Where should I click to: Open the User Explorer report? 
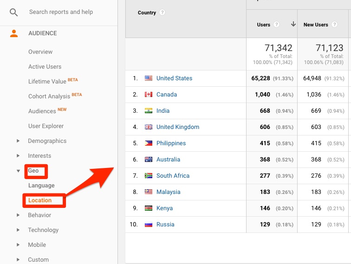click(46, 126)
